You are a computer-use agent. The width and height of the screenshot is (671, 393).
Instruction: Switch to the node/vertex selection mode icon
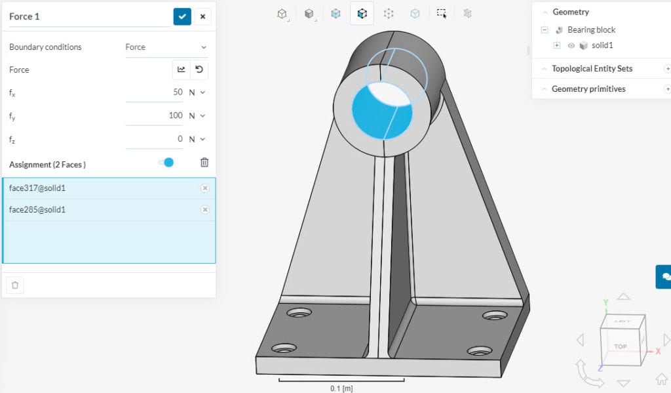(x=389, y=13)
